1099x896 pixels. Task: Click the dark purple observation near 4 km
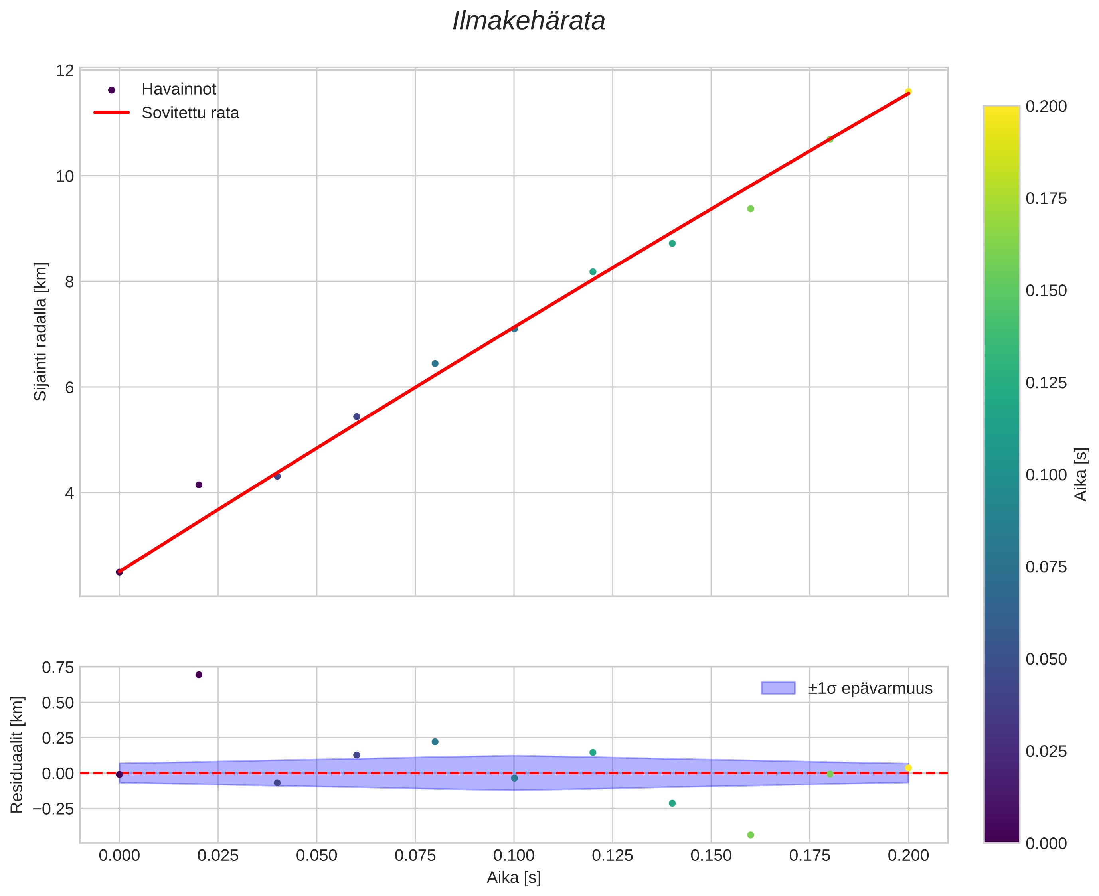pos(199,485)
